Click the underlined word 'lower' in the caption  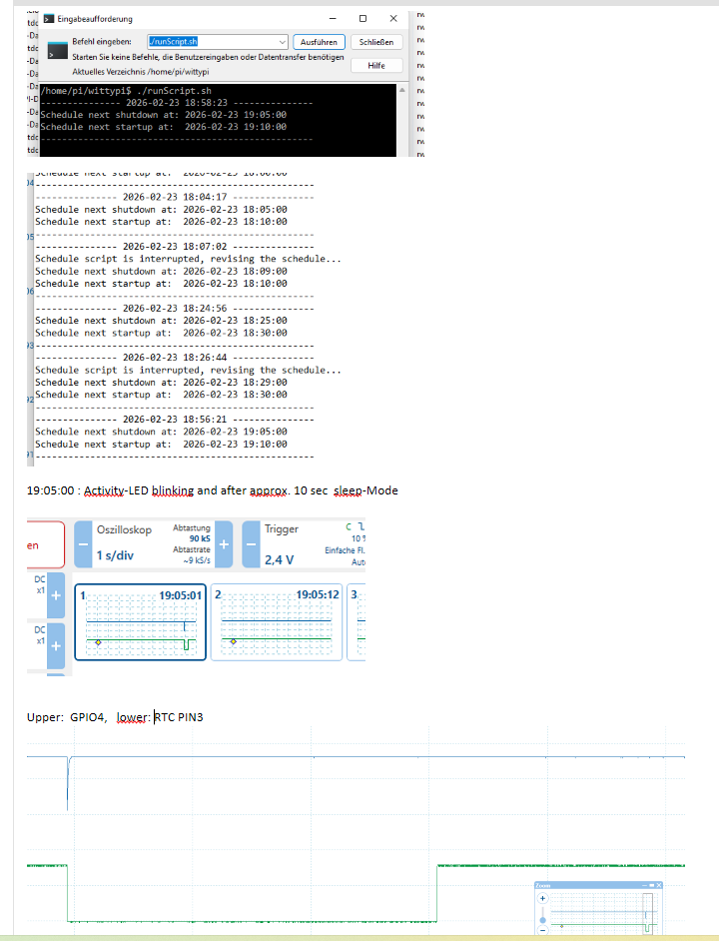(x=132, y=717)
